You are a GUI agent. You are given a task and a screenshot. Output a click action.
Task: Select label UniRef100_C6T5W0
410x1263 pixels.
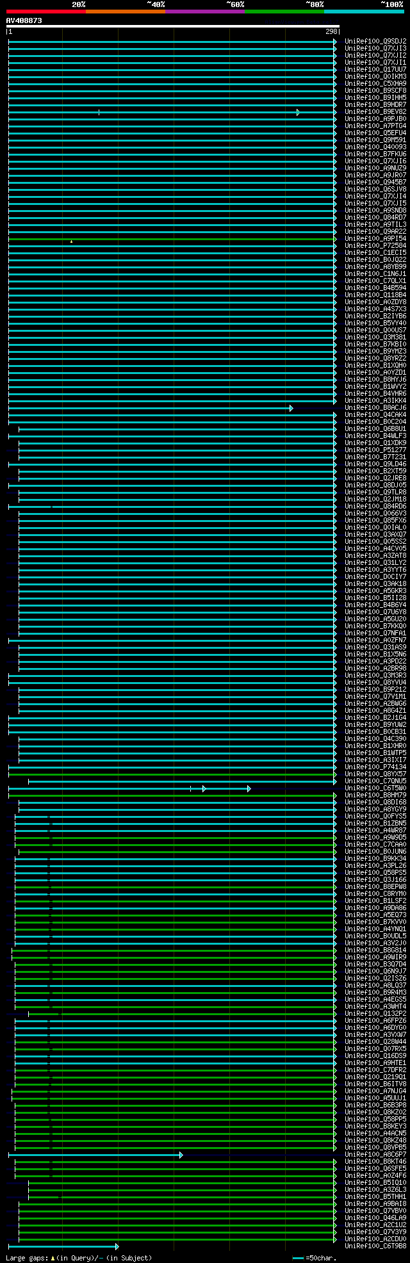pos(375,788)
